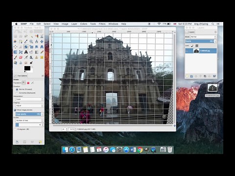Select the Perspective tool
The height and width of the screenshot is (176, 235).
42,47
